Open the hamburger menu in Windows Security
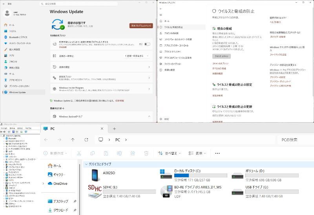The width and height of the screenshot is (314, 215). [161, 15]
